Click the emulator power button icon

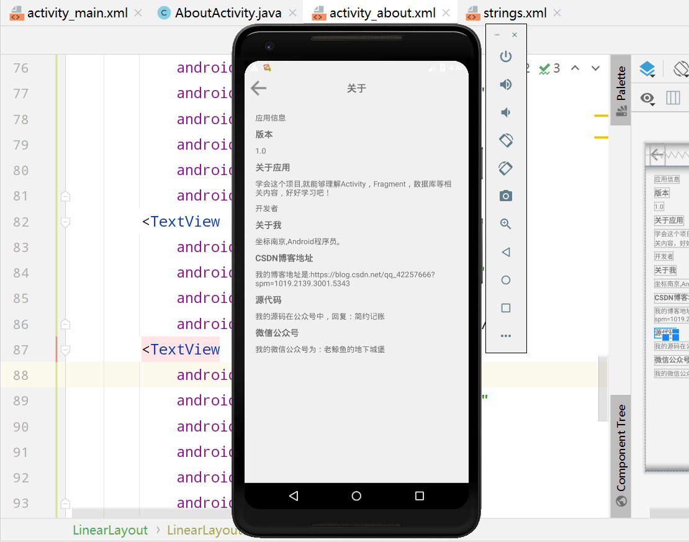pyautogui.click(x=506, y=56)
